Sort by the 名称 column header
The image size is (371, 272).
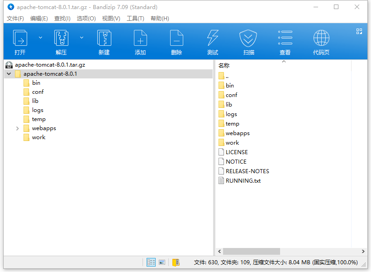[224, 65]
